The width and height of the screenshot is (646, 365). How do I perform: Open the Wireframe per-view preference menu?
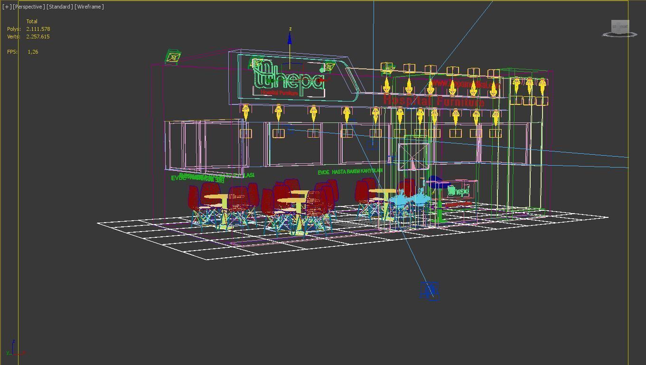click(89, 7)
